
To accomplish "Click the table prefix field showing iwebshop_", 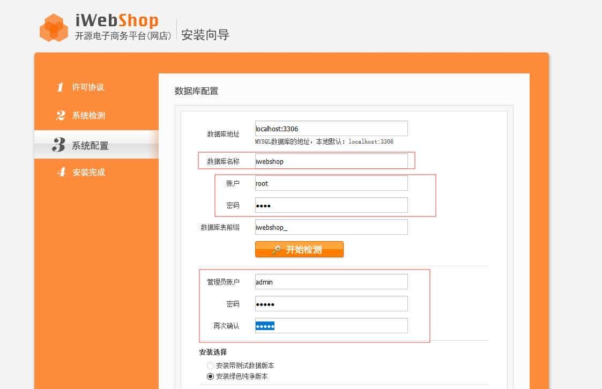I will 331,227.
